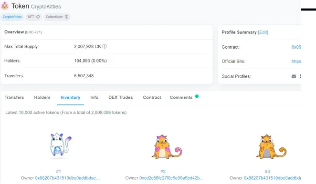
Task: Select the NFT tag badge
Action: point(33,17)
